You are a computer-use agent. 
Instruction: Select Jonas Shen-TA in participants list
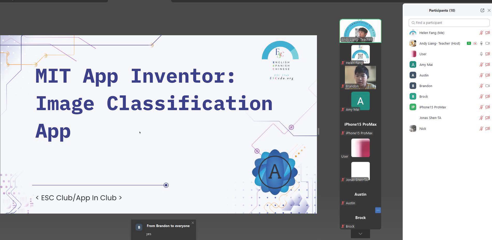point(430,118)
